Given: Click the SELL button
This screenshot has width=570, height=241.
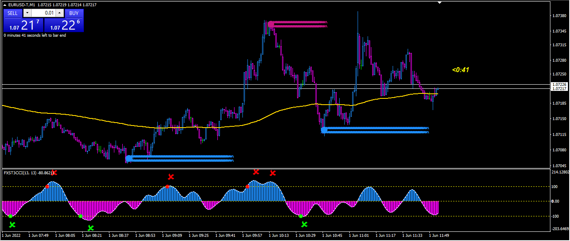Looking at the screenshot, I should point(13,13).
